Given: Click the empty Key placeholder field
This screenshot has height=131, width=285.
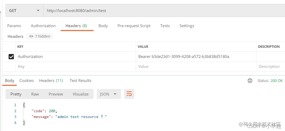Looking at the screenshot, I should (76, 67).
